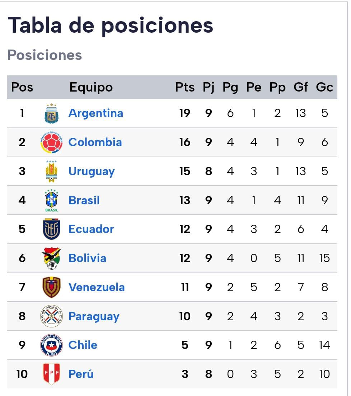Click the Paraguay association crest icon
351x396 pixels.
pyautogui.click(x=51, y=316)
